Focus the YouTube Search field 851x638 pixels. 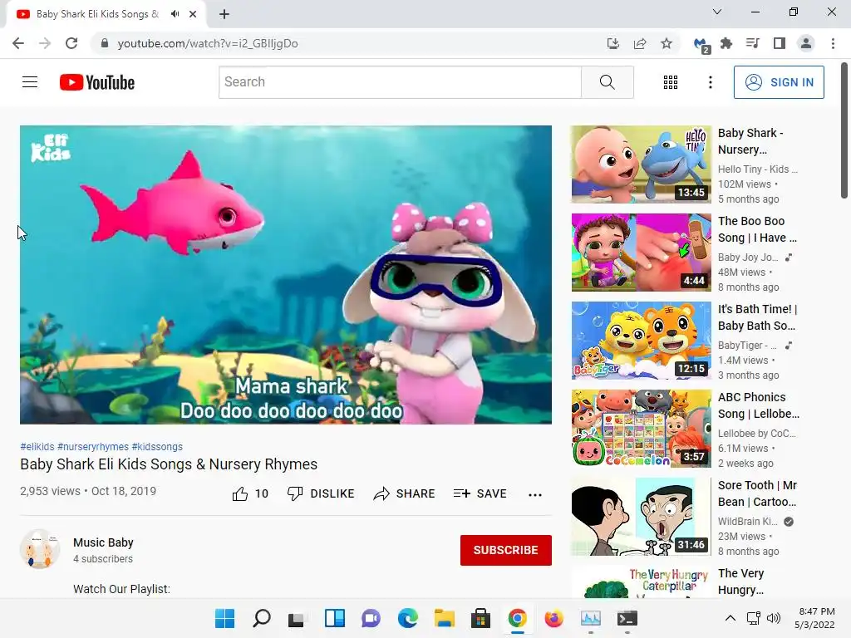pyautogui.click(x=400, y=82)
